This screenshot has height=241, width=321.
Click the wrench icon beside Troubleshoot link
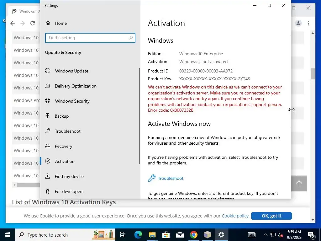click(152, 178)
